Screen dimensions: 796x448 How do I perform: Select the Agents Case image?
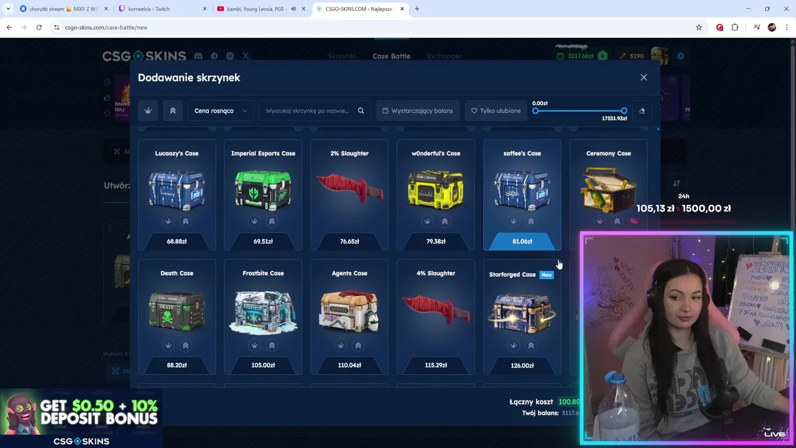tap(349, 310)
